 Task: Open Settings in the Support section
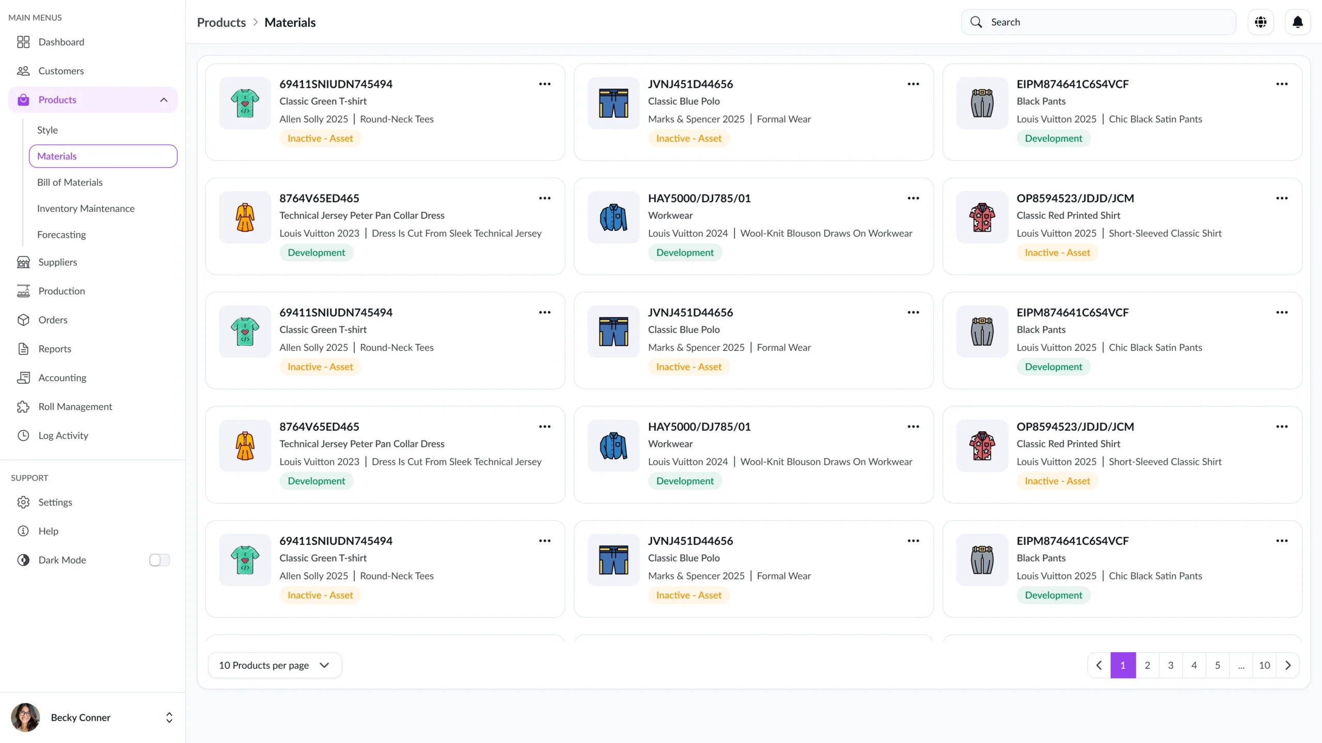[x=55, y=502]
